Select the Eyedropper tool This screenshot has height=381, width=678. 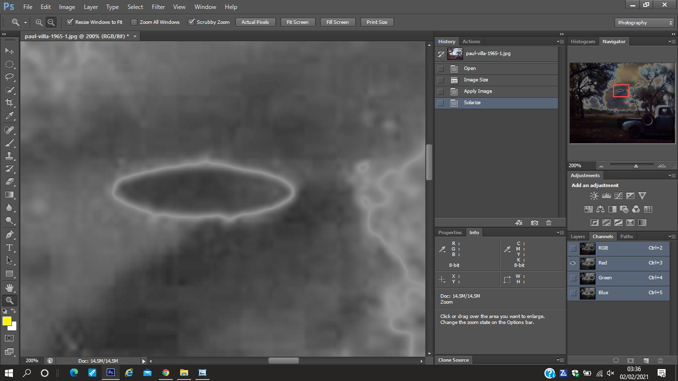coord(9,116)
